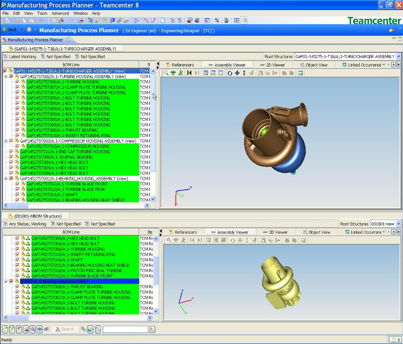
Task: Click the first folder icon in bottom toolbar
Action: coord(5,329)
